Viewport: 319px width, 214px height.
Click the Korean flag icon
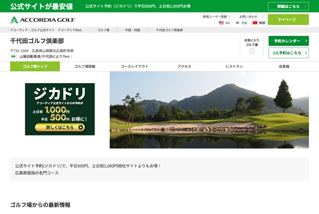[237, 23]
